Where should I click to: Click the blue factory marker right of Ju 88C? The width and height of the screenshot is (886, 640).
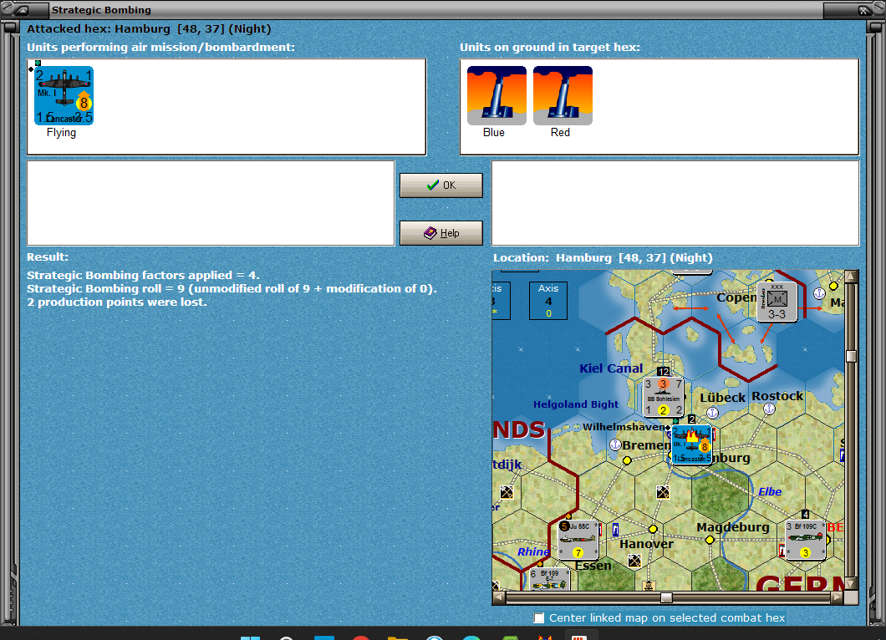click(615, 529)
